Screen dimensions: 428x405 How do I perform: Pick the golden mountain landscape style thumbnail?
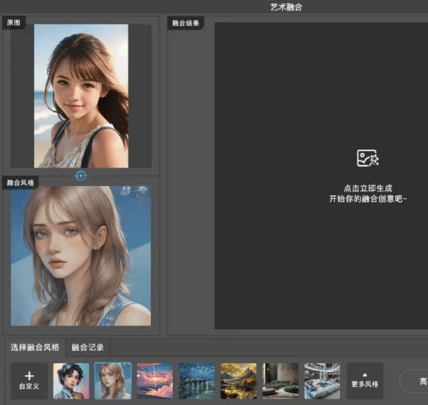(x=238, y=381)
